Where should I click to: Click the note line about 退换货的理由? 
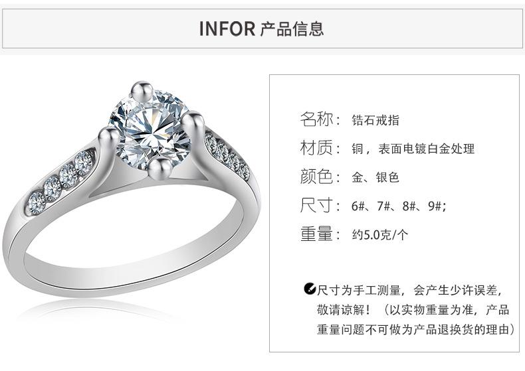[x=416, y=330]
